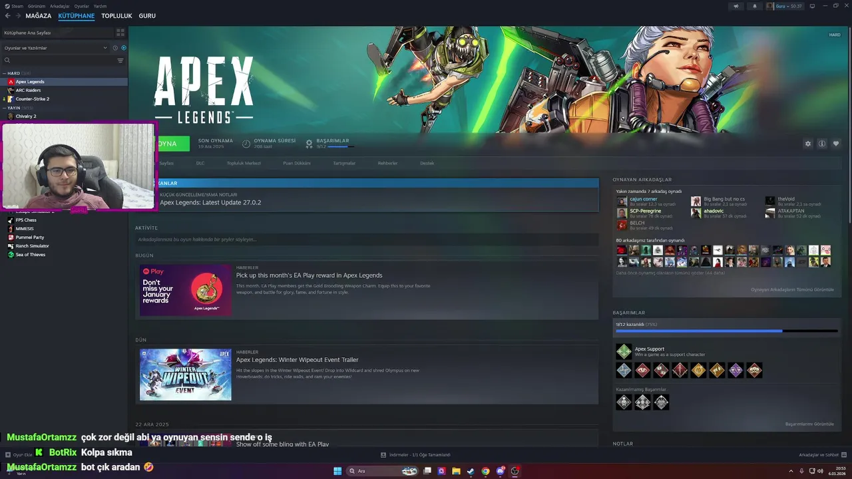Collapse the YAYIN collection

click(x=5, y=108)
